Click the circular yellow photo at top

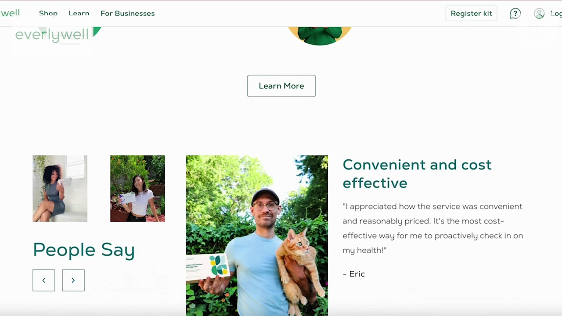pos(320,36)
